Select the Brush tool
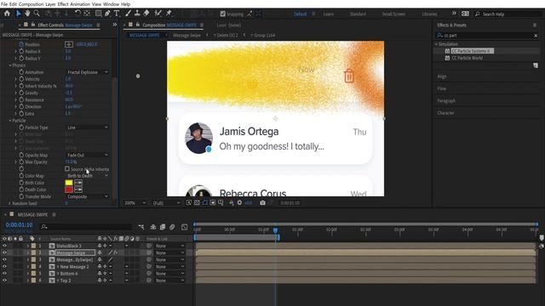 129,14
